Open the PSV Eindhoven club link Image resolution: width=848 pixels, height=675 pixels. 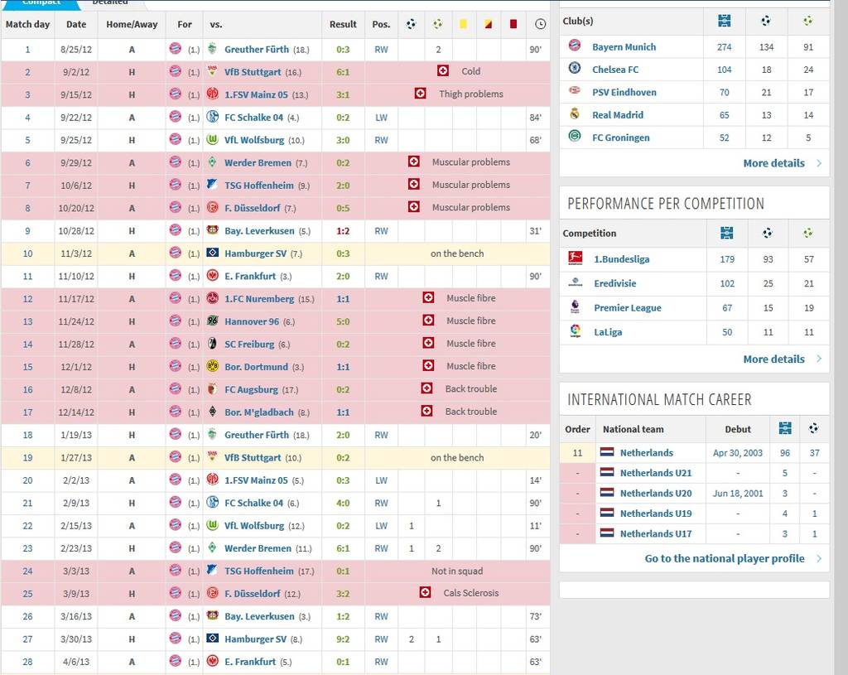click(624, 93)
